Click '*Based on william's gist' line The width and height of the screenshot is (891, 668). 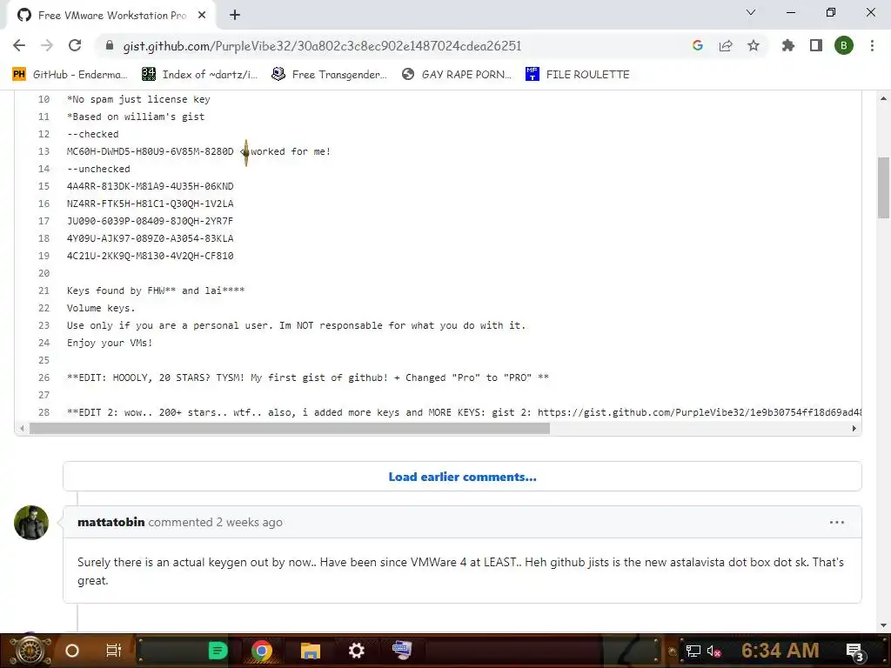point(136,117)
